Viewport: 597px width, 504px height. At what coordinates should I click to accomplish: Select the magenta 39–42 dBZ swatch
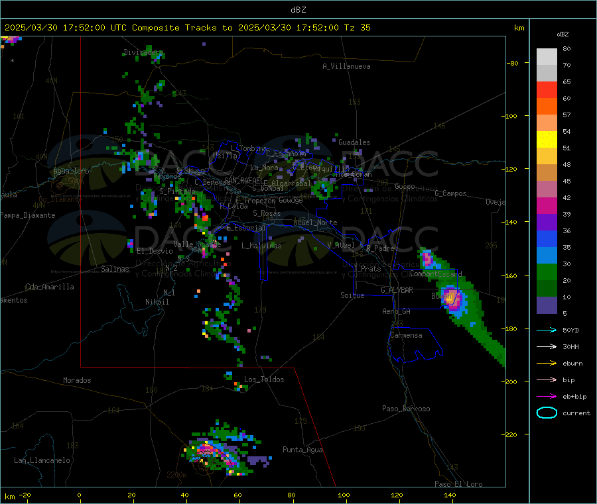(547, 205)
